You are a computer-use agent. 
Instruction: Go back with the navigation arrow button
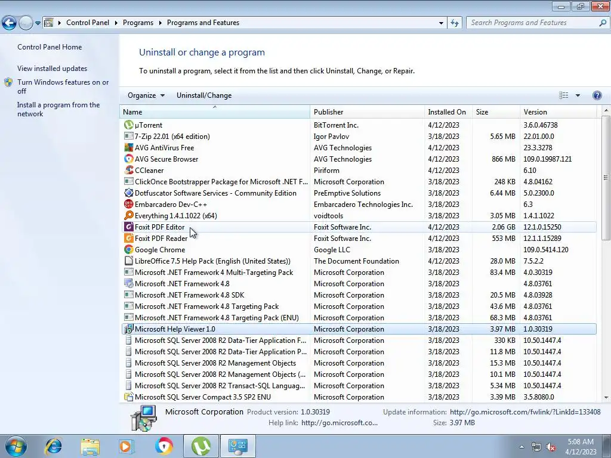coord(10,23)
